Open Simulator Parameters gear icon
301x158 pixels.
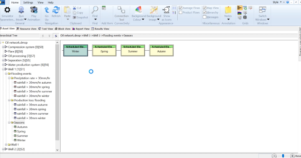pyautogui.click(x=7, y=10)
